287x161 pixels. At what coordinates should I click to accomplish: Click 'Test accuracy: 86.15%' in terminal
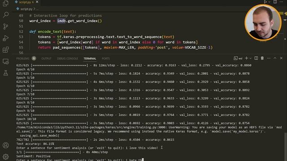click(x=35, y=144)
